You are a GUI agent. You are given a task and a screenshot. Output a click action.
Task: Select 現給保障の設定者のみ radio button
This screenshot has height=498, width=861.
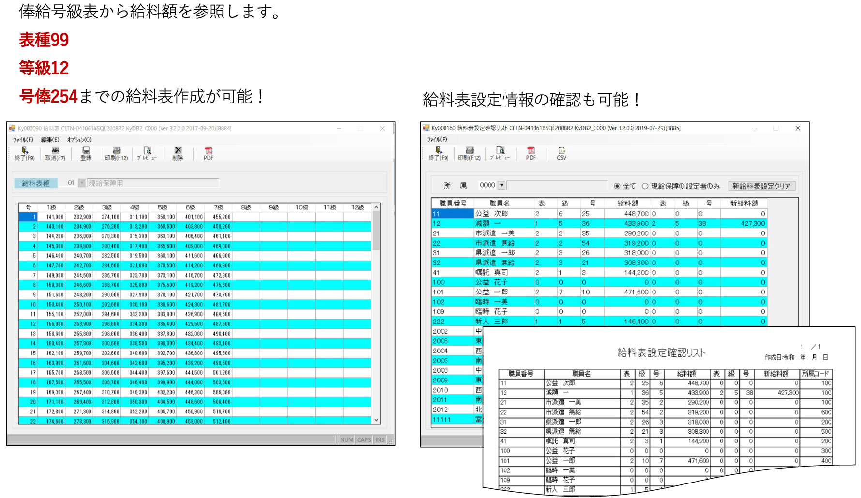click(645, 186)
